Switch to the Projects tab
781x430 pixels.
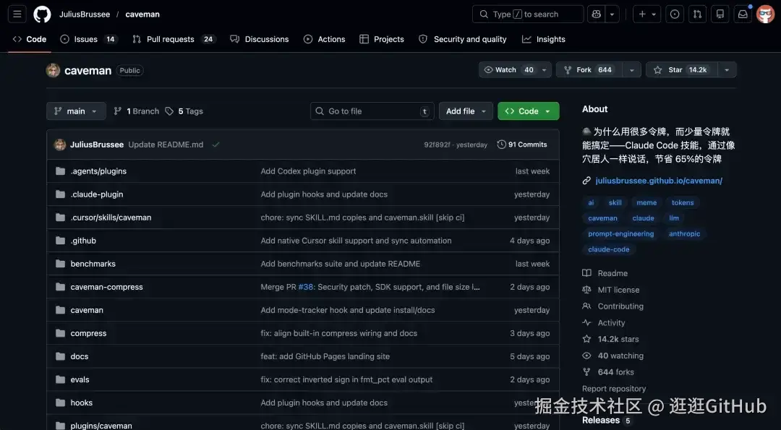pos(382,39)
